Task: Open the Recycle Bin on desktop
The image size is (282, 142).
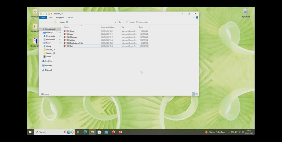Action: 246,12
